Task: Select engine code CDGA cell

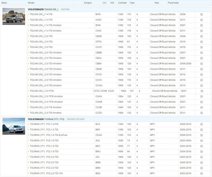Action: [99, 135]
